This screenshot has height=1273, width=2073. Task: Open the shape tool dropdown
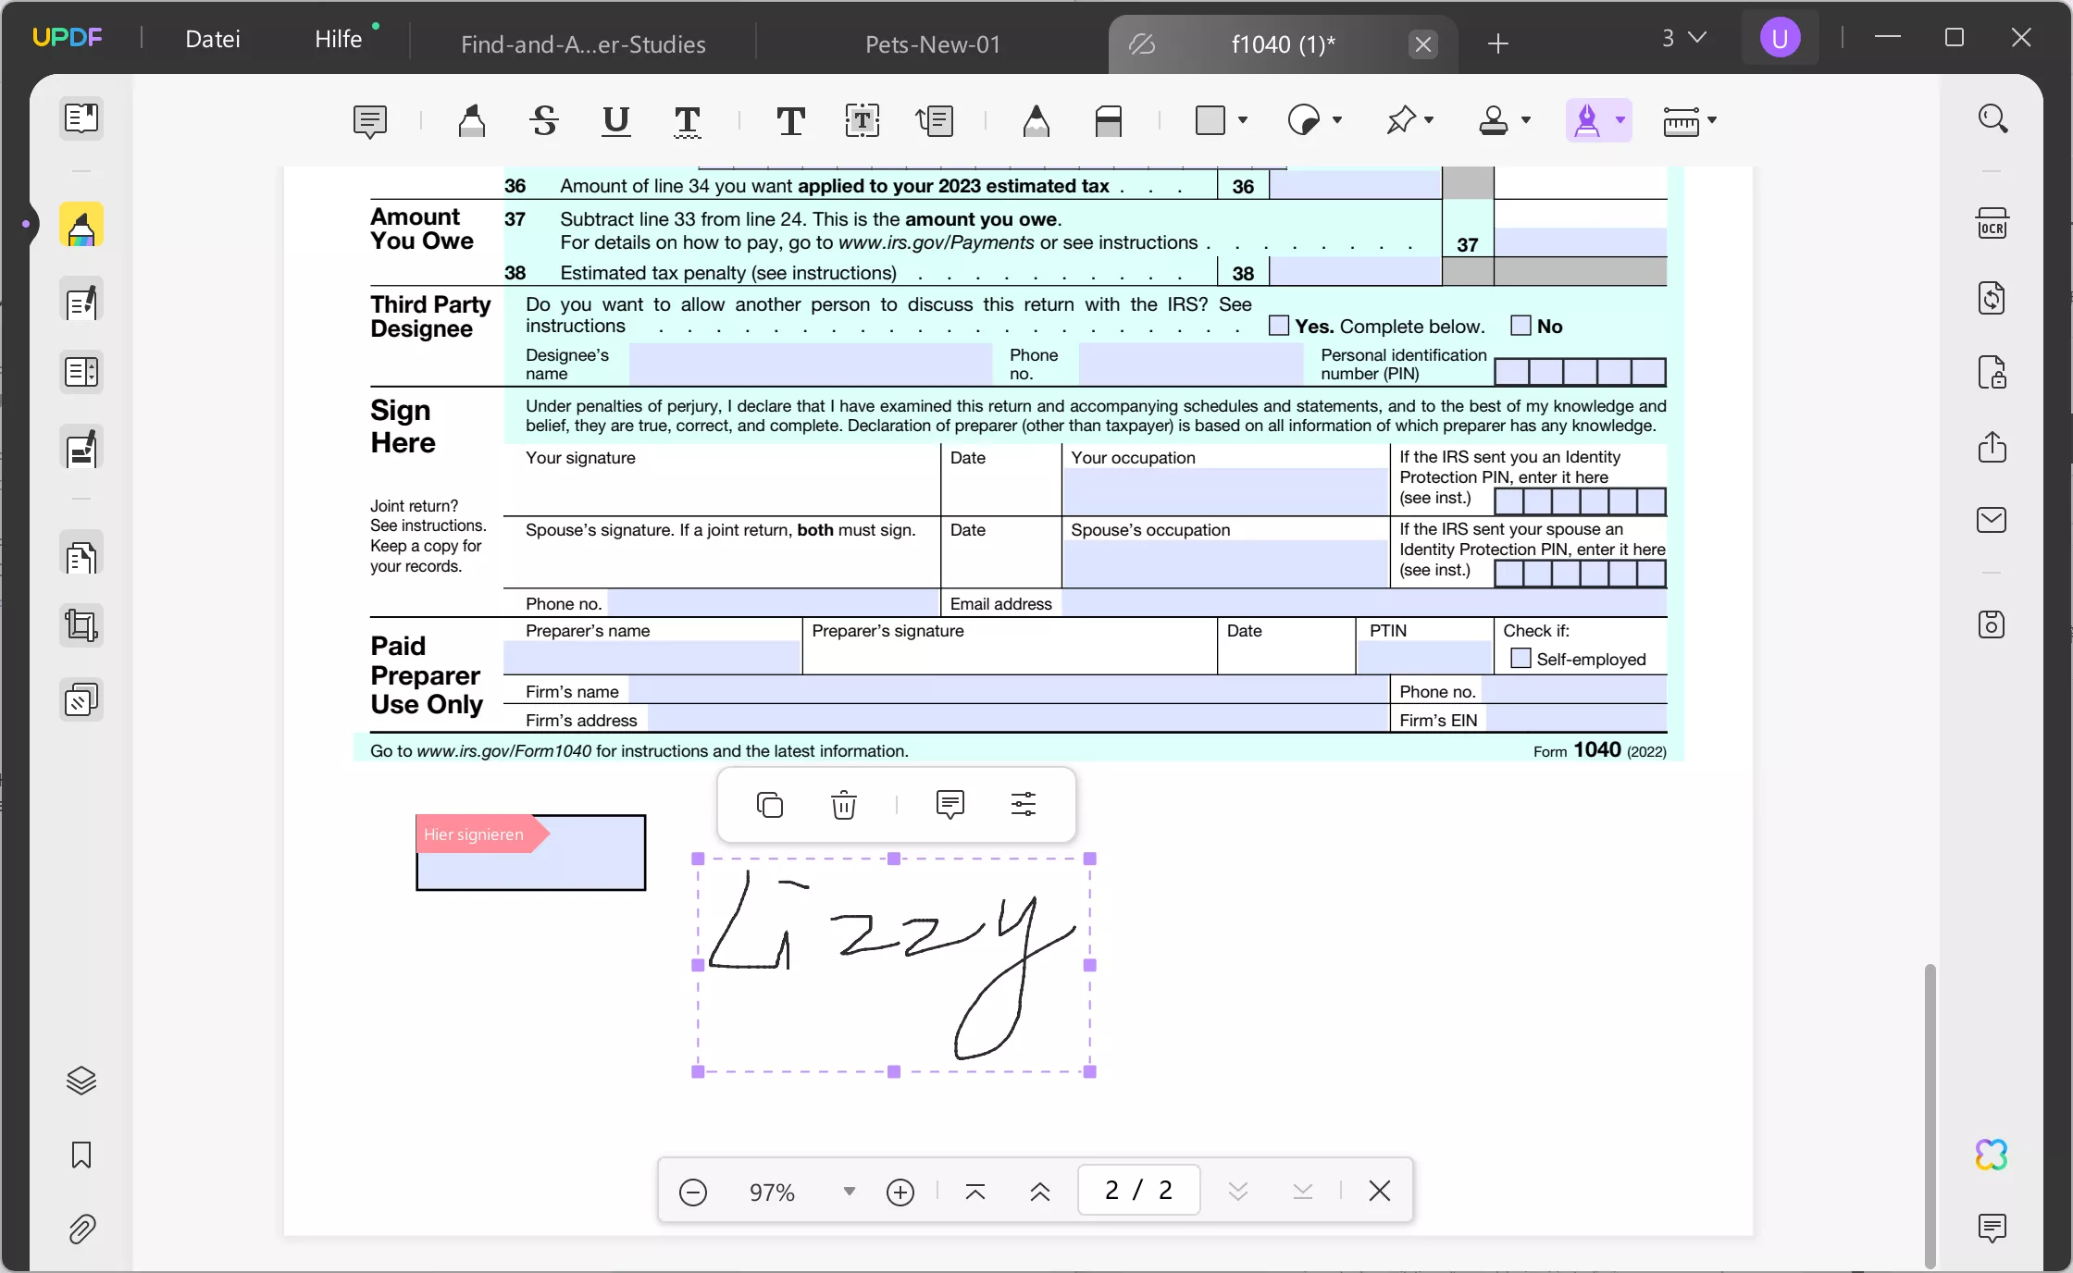1243,121
